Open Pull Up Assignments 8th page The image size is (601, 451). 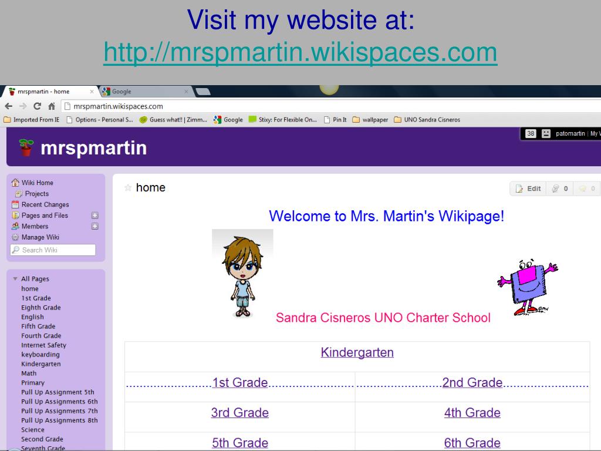click(59, 420)
